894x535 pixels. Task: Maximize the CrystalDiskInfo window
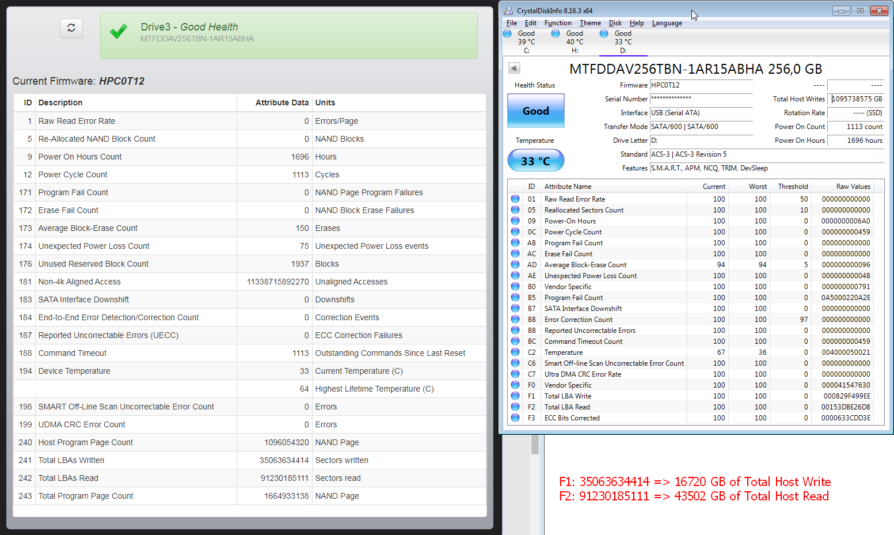pos(860,10)
